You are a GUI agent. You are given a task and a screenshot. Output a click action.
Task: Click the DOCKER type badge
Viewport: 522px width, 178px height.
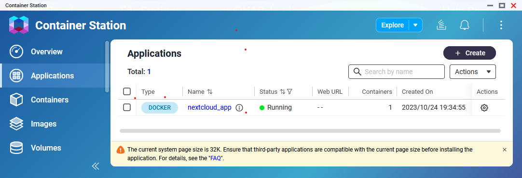click(x=160, y=108)
